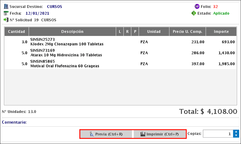Click the Sucursal Destino building icon
Screen dimensions: 241x144
6,6
